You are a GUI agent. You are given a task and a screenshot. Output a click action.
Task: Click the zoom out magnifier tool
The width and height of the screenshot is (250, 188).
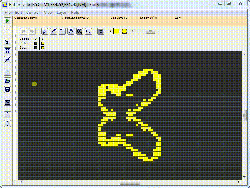click(x=88, y=31)
